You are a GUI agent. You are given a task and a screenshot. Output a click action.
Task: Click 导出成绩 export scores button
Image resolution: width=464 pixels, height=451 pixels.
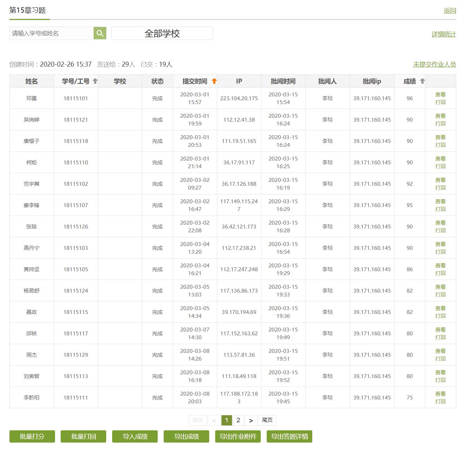pos(186,436)
